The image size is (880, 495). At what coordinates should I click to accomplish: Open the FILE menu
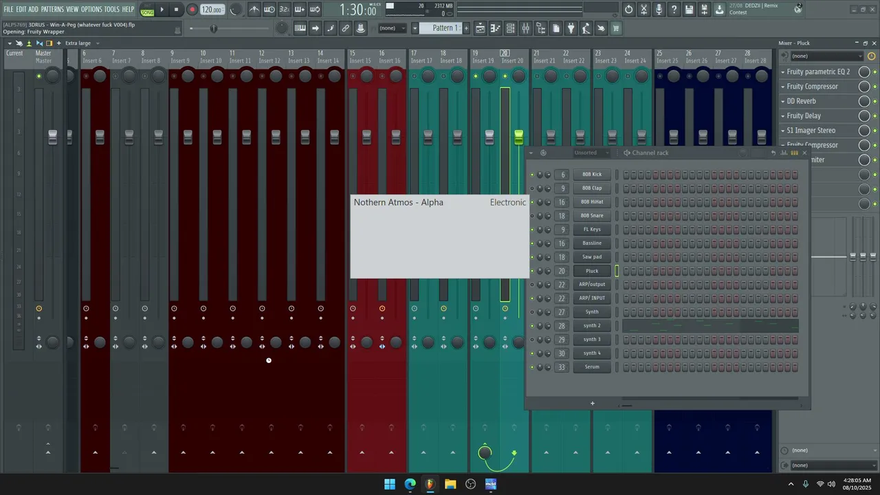pyautogui.click(x=8, y=9)
